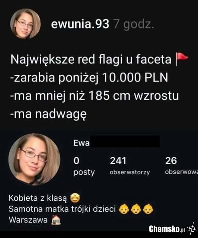Image resolution: width=198 pixels, height=238 pixels.
Task: Click the ewunia.93 username
Action: pos(80,24)
